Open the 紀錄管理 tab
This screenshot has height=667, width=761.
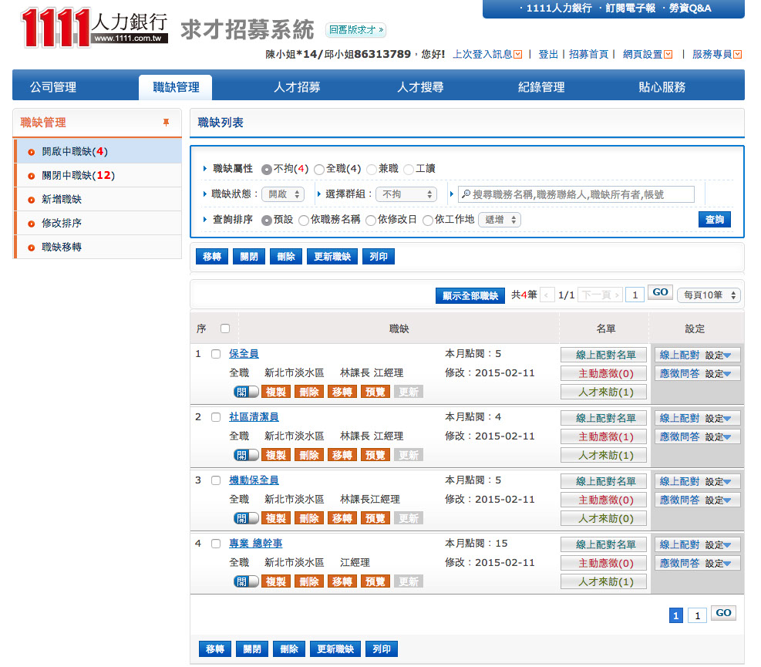coord(541,87)
